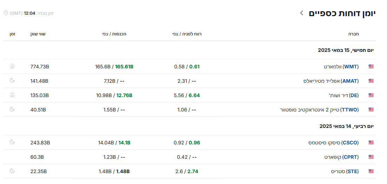Click the US flag icon beside CSCO
This screenshot has height=184, width=387.
pyautogui.click(x=371, y=142)
